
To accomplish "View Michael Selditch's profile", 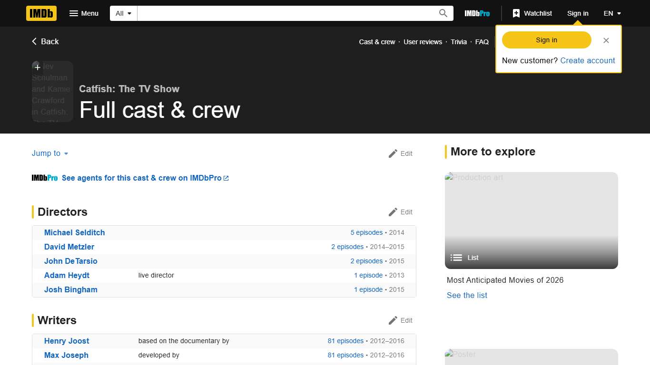I will pos(74,232).
